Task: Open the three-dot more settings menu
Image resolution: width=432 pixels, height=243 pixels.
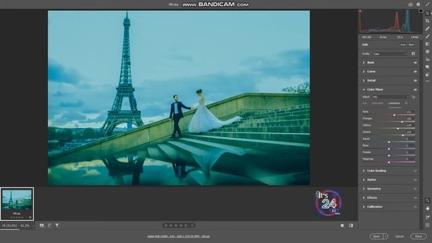Action: click(x=427, y=81)
